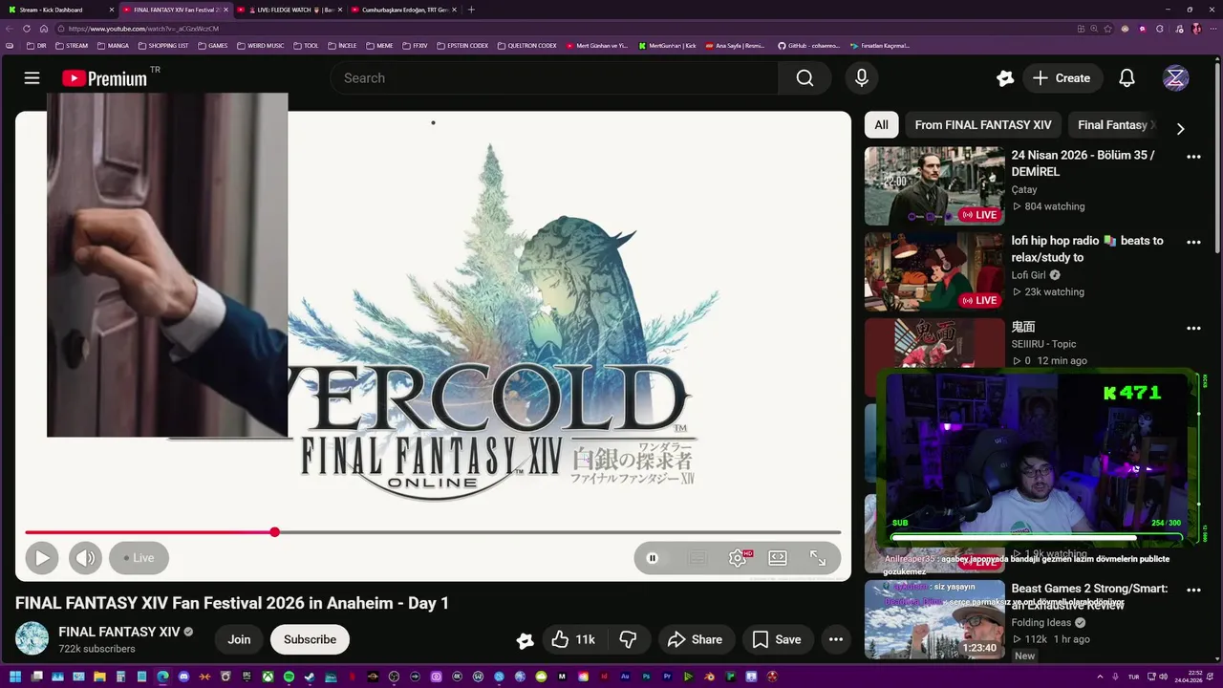Open options for 24 Nisan 2026 video
The image size is (1223, 688).
1193,156
